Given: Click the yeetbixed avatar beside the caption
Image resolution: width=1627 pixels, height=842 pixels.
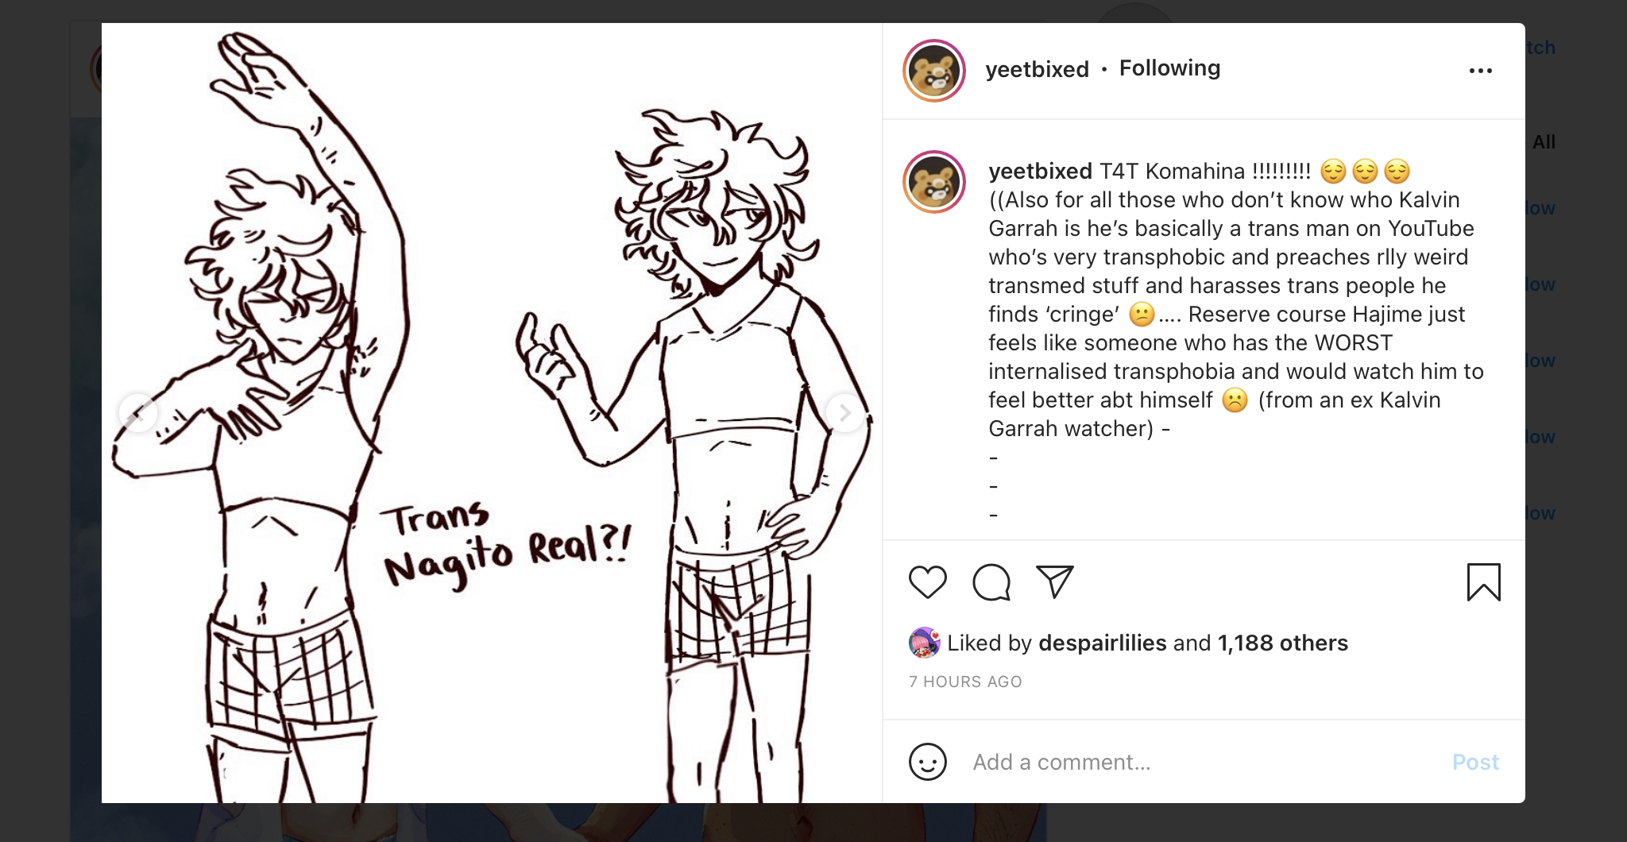Looking at the screenshot, I should (x=934, y=182).
